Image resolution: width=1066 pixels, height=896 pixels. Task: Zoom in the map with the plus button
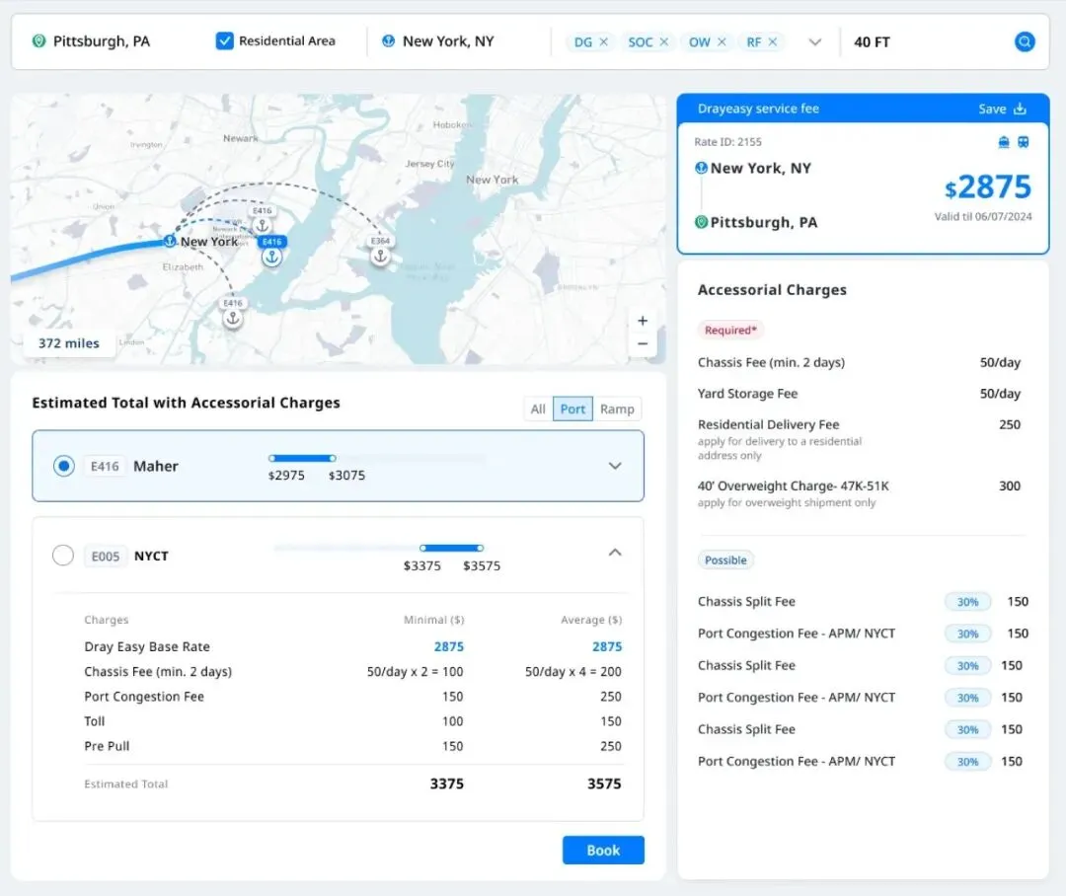pyautogui.click(x=643, y=320)
